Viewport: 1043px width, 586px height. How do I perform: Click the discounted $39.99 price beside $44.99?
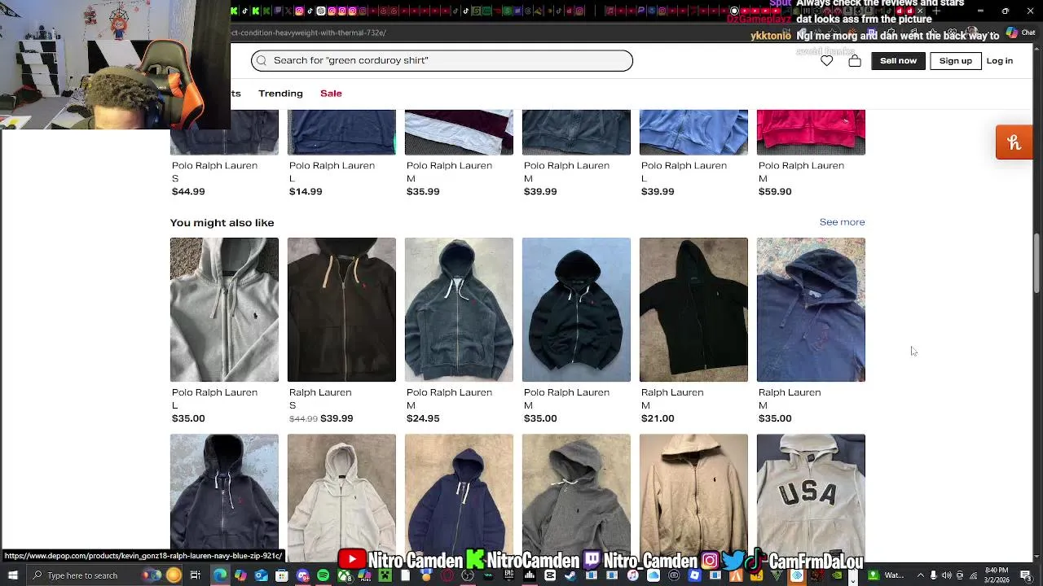pyautogui.click(x=337, y=418)
